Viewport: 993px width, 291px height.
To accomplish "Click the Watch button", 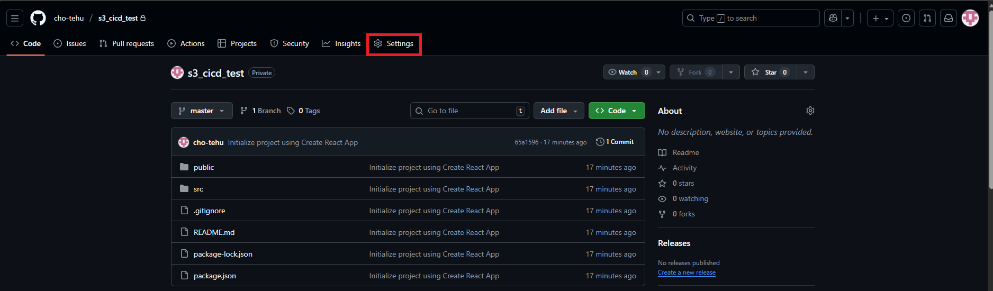I will (628, 72).
